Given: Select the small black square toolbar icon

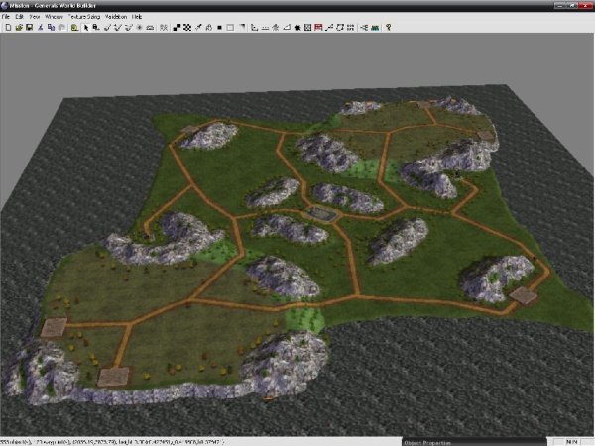Looking at the screenshot, I should click(x=219, y=27).
